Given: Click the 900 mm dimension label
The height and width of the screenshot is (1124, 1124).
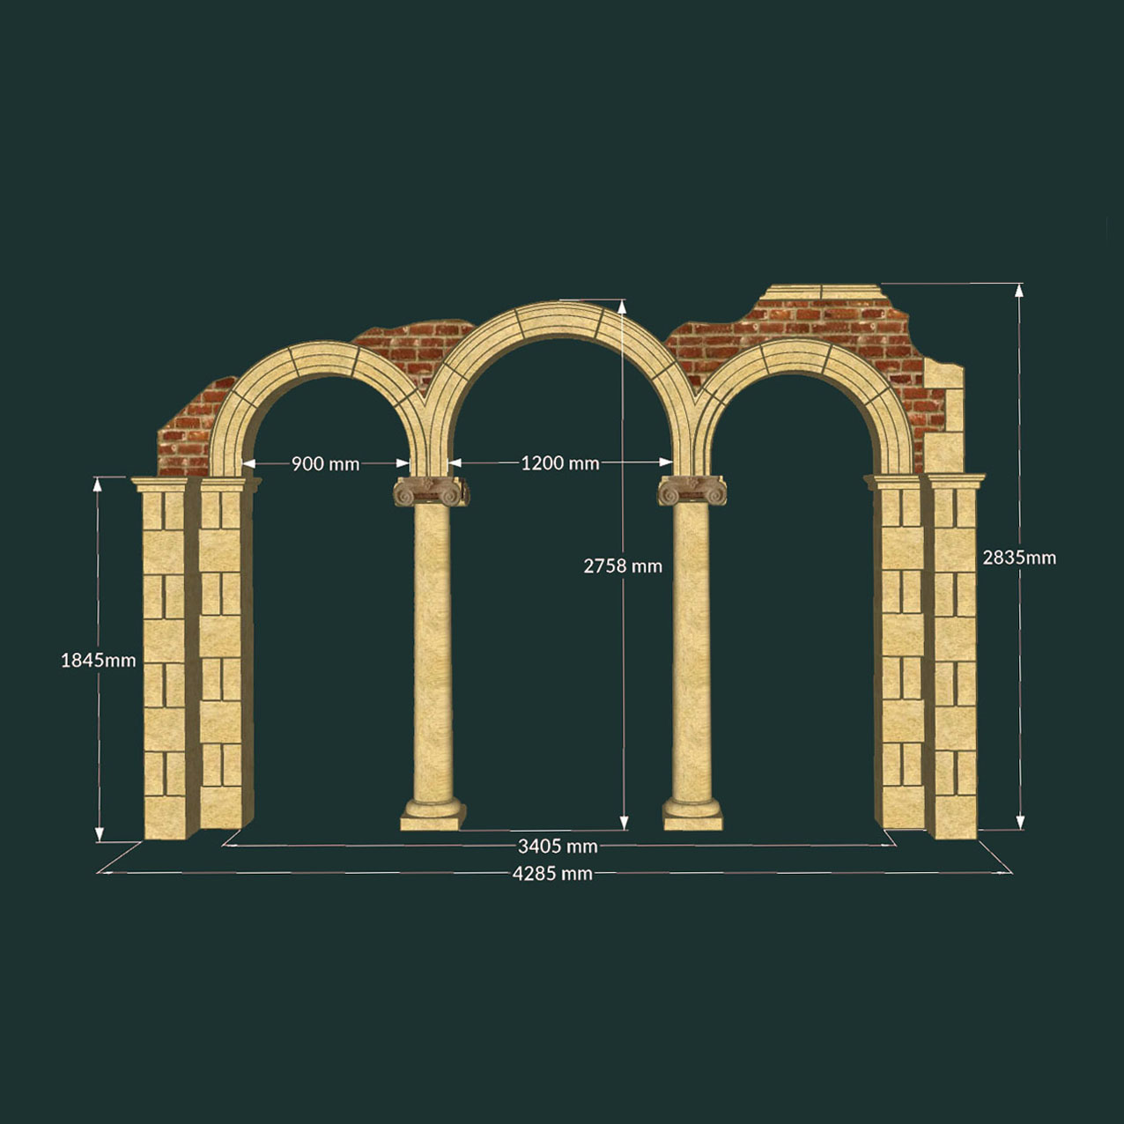Looking at the screenshot, I should coord(325,463).
